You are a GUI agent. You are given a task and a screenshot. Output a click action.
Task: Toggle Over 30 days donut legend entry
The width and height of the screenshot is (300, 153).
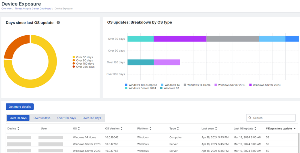pos(83,57)
